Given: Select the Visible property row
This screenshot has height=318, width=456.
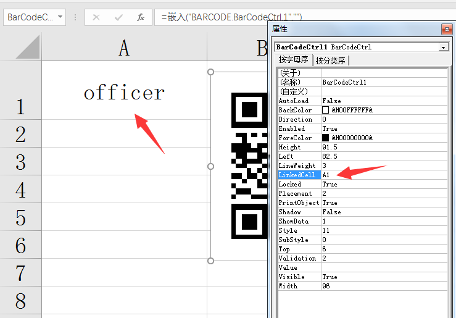Looking at the screenshot, I should point(363,277).
